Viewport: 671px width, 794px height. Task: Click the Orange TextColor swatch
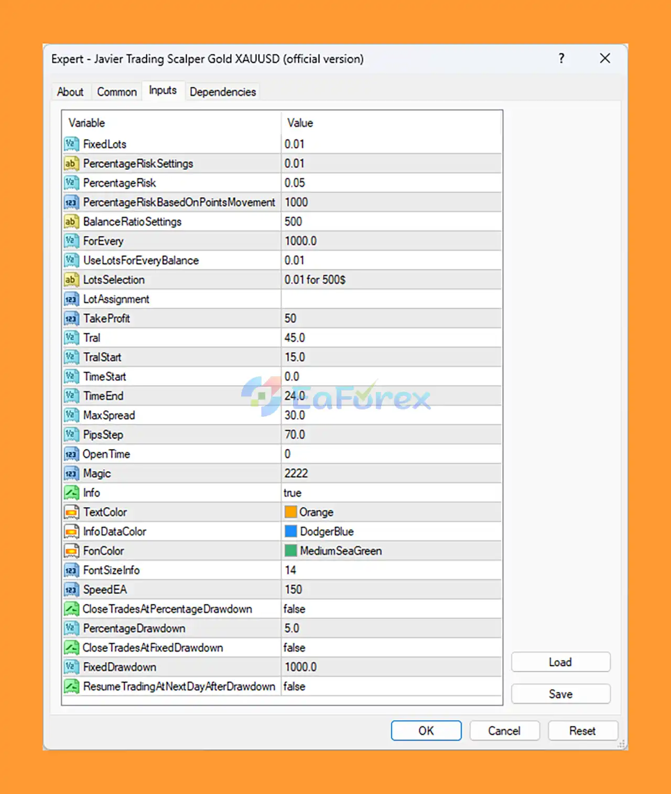[291, 512]
